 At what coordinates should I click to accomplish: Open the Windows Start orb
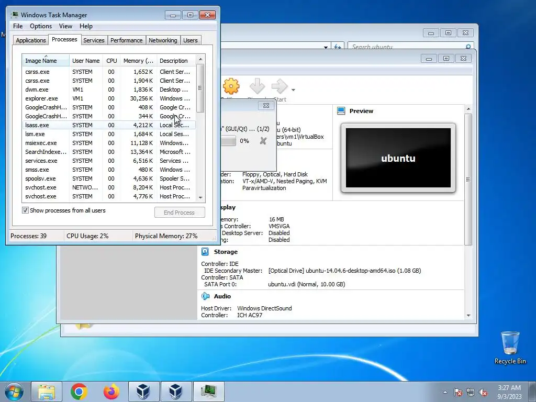(x=14, y=392)
